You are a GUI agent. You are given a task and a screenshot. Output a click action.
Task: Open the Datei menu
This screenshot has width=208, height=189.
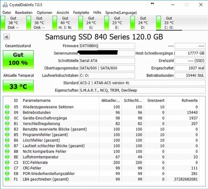(7, 12)
